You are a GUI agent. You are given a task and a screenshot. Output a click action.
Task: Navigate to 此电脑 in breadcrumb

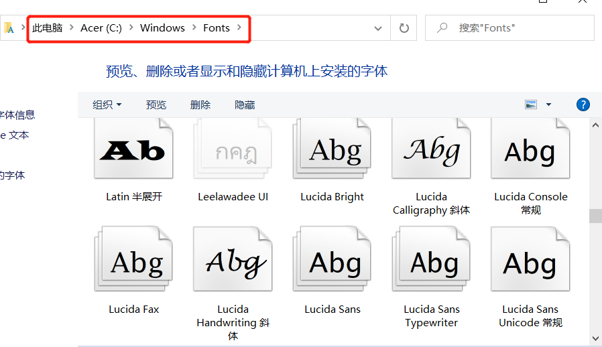[47, 27]
